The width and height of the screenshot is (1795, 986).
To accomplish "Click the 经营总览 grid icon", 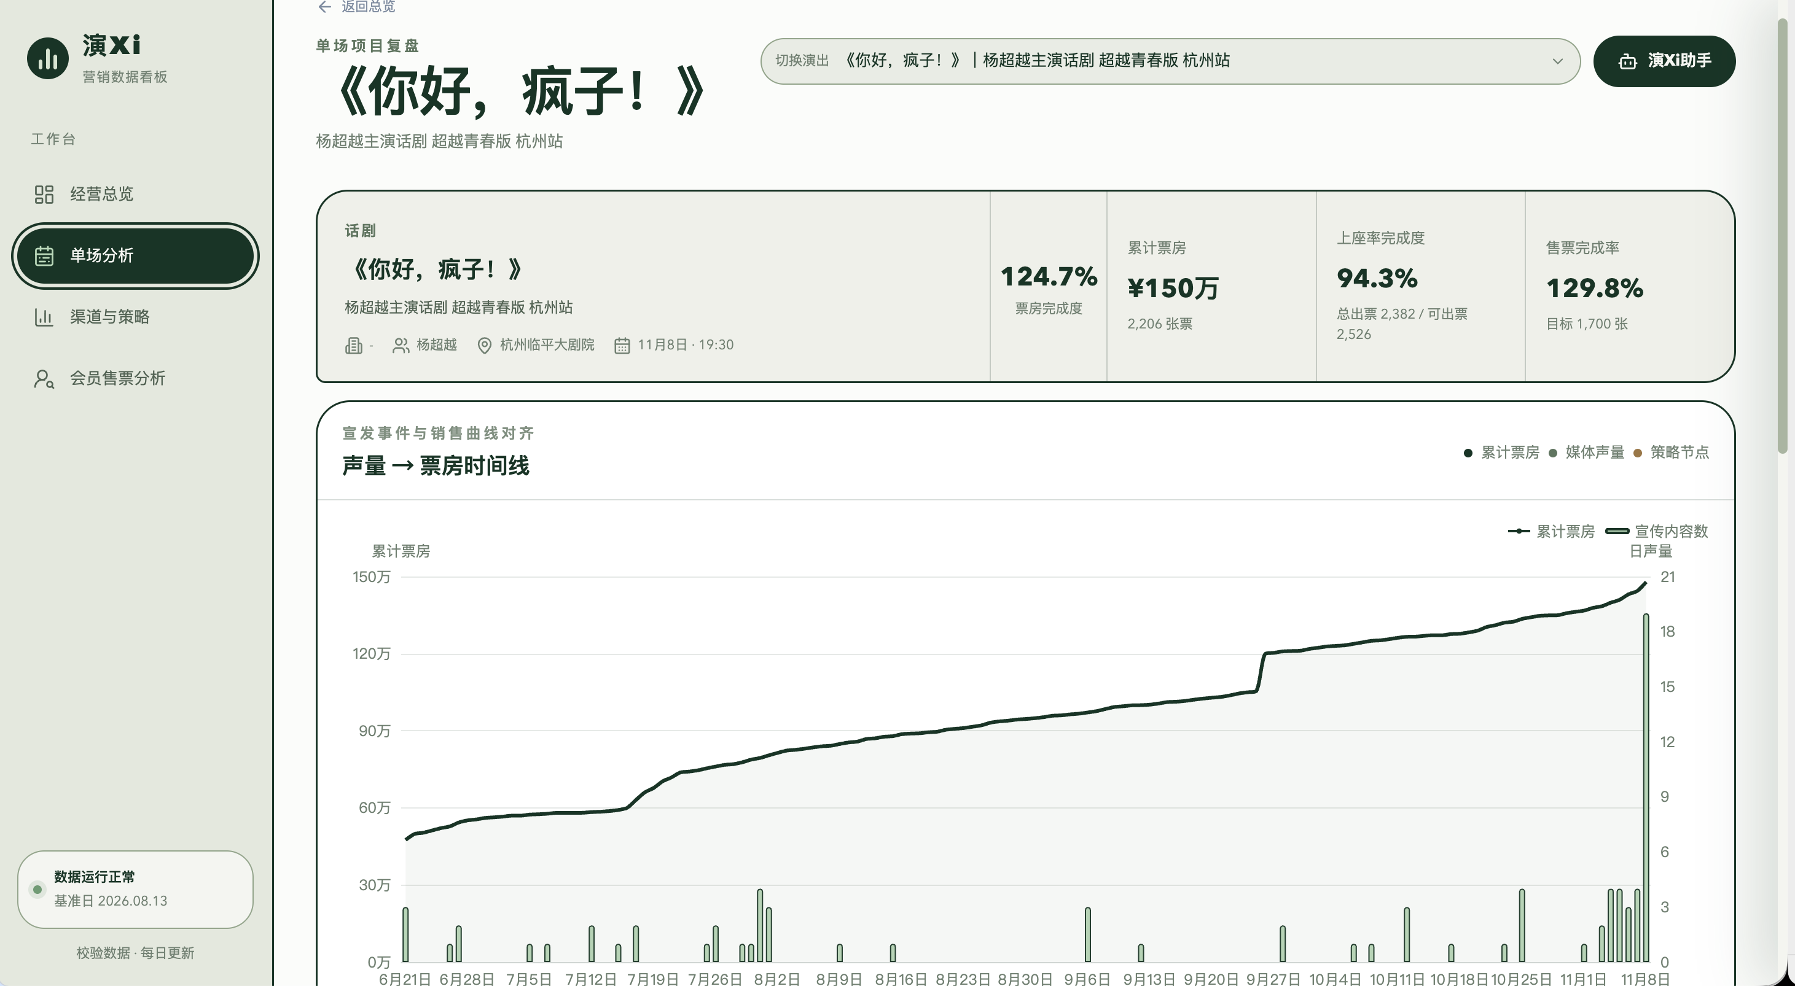I will (44, 194).
